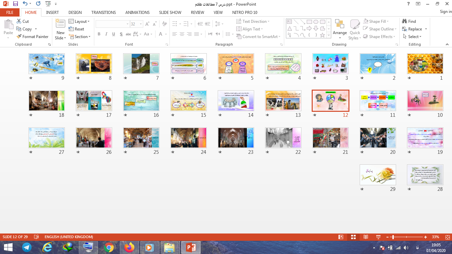Open the TRANSITIONS ribbon tab

[104, 12]
